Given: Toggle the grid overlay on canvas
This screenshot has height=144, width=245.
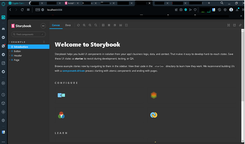Looking at the screenshot, I should [109, 25].
